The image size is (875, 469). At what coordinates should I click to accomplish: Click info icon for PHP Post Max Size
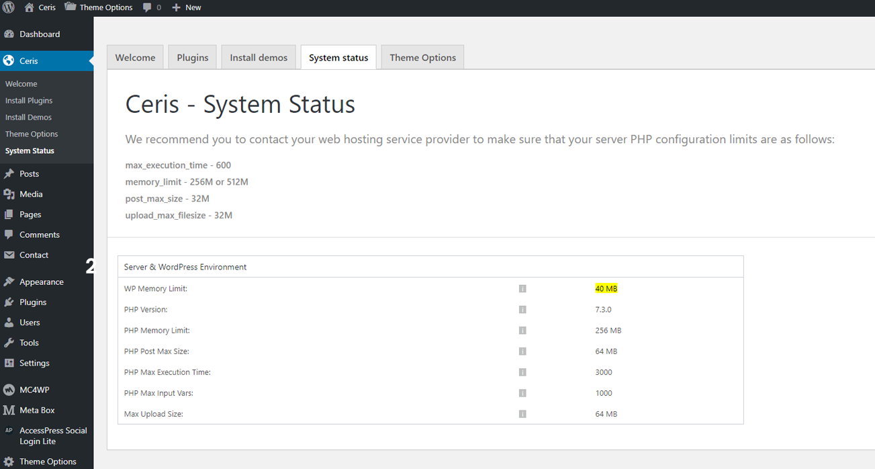(522, 351)
